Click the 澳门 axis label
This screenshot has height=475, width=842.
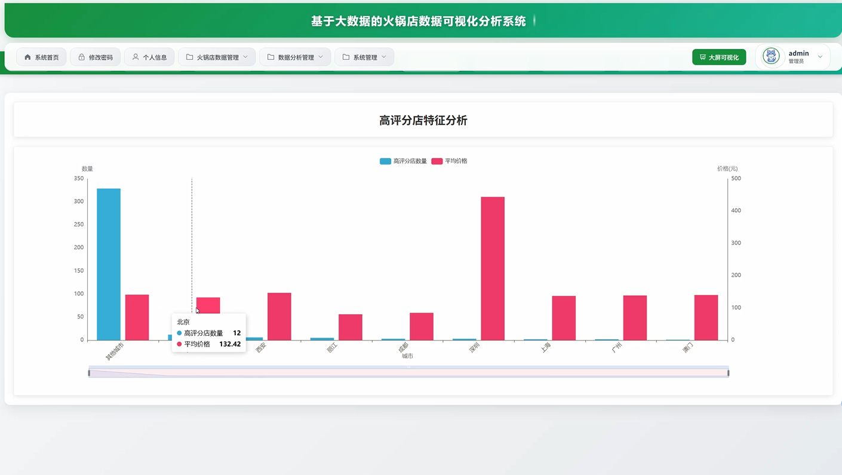[688, 348]
